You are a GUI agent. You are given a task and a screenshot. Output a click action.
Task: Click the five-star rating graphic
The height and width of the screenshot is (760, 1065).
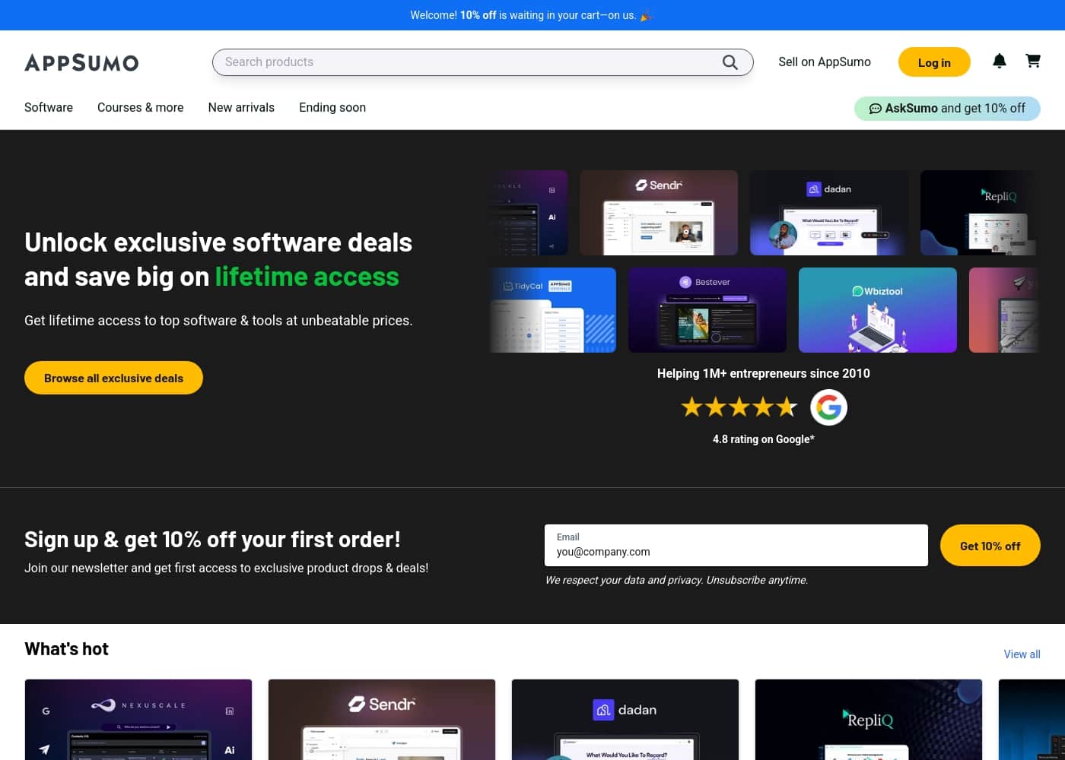click(x=739, y=407)
